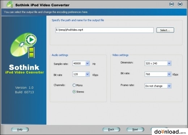Expand the video Bit rate dropdown
The width and height of the screenshot is (188, 135).
pyautogui.click(x=169, y=74)
